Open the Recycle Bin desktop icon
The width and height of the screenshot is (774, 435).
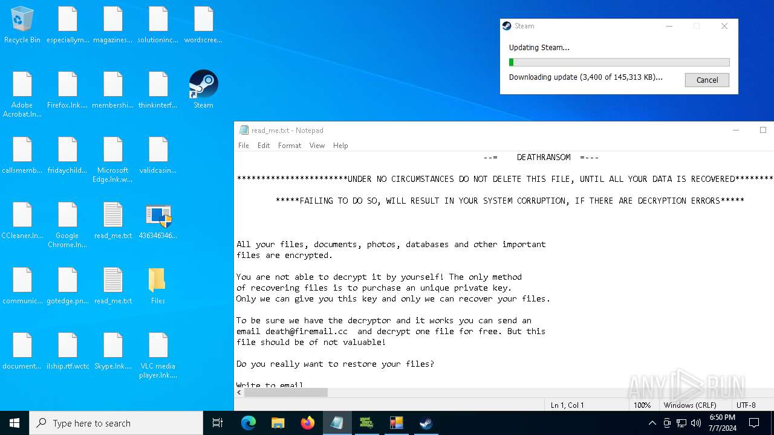[22, 25]
